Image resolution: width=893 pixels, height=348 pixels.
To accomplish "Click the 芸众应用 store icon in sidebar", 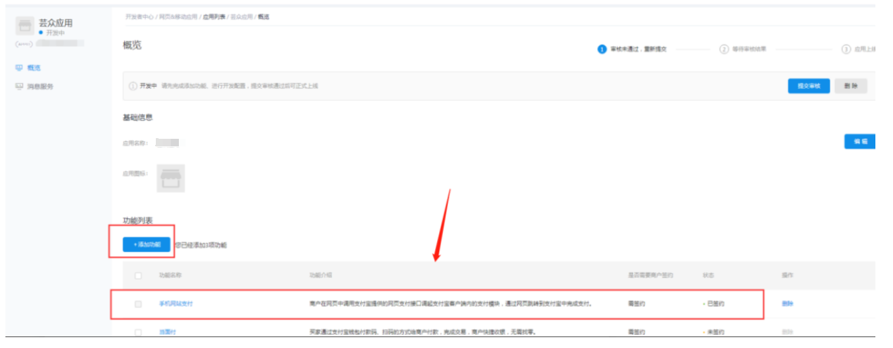I will 25,26.
